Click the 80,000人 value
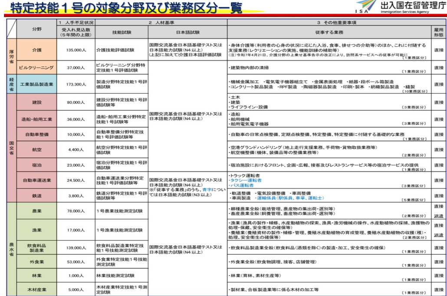The image size is (447, 296). (76, 102)
